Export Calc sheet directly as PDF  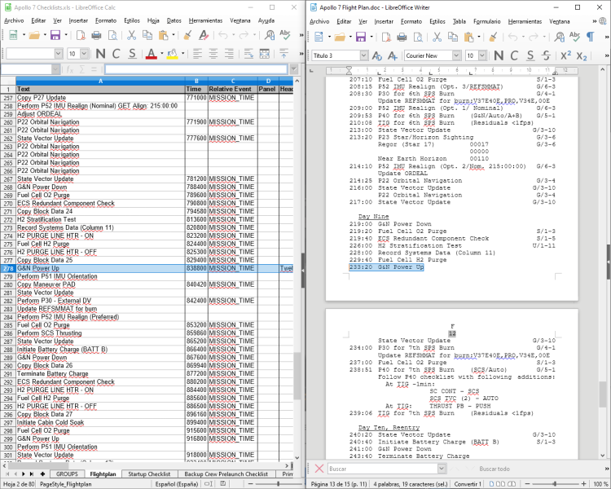pos(81,36)
